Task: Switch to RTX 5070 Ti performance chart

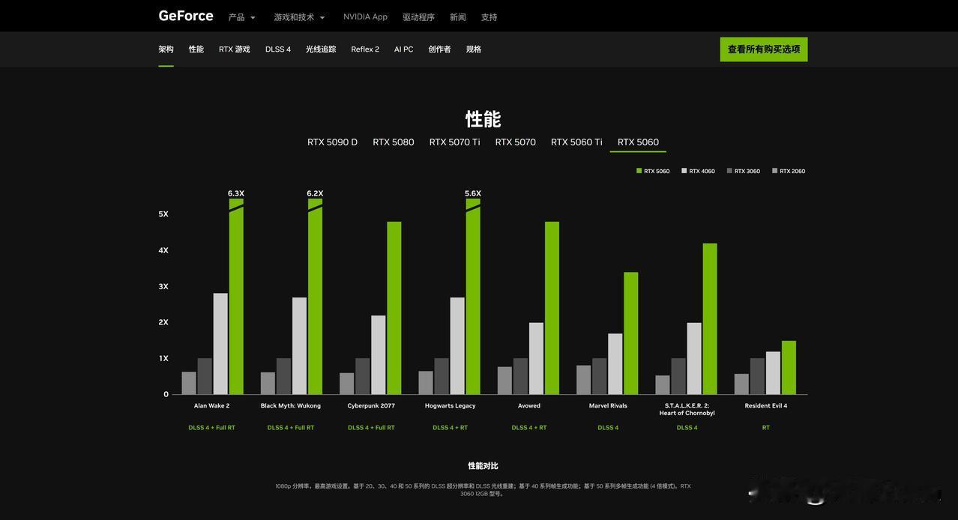Action: click(x=454, y=142)
